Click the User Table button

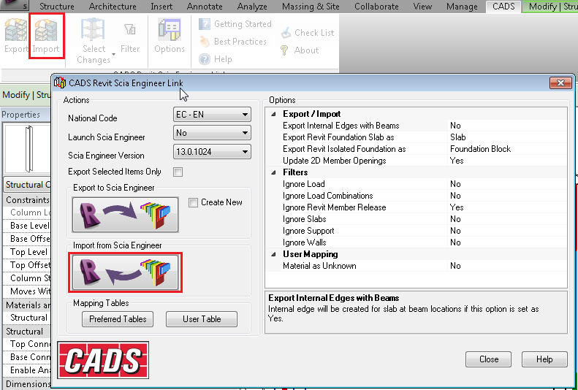[x=202, y=319]
